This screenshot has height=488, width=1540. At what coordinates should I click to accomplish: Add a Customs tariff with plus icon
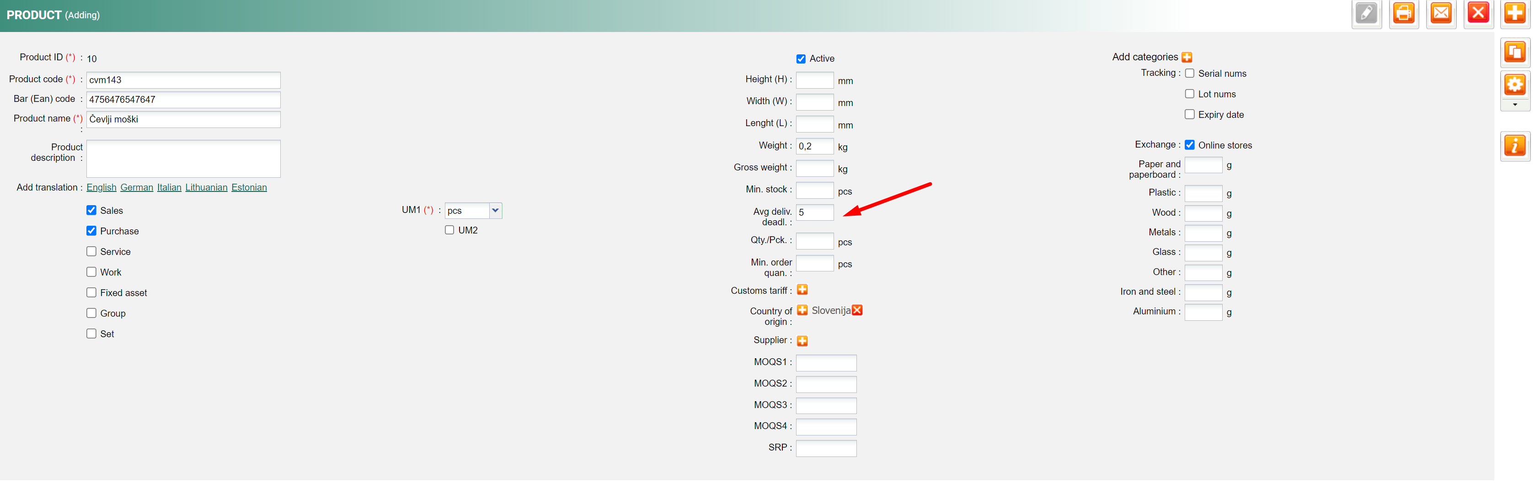802,290
